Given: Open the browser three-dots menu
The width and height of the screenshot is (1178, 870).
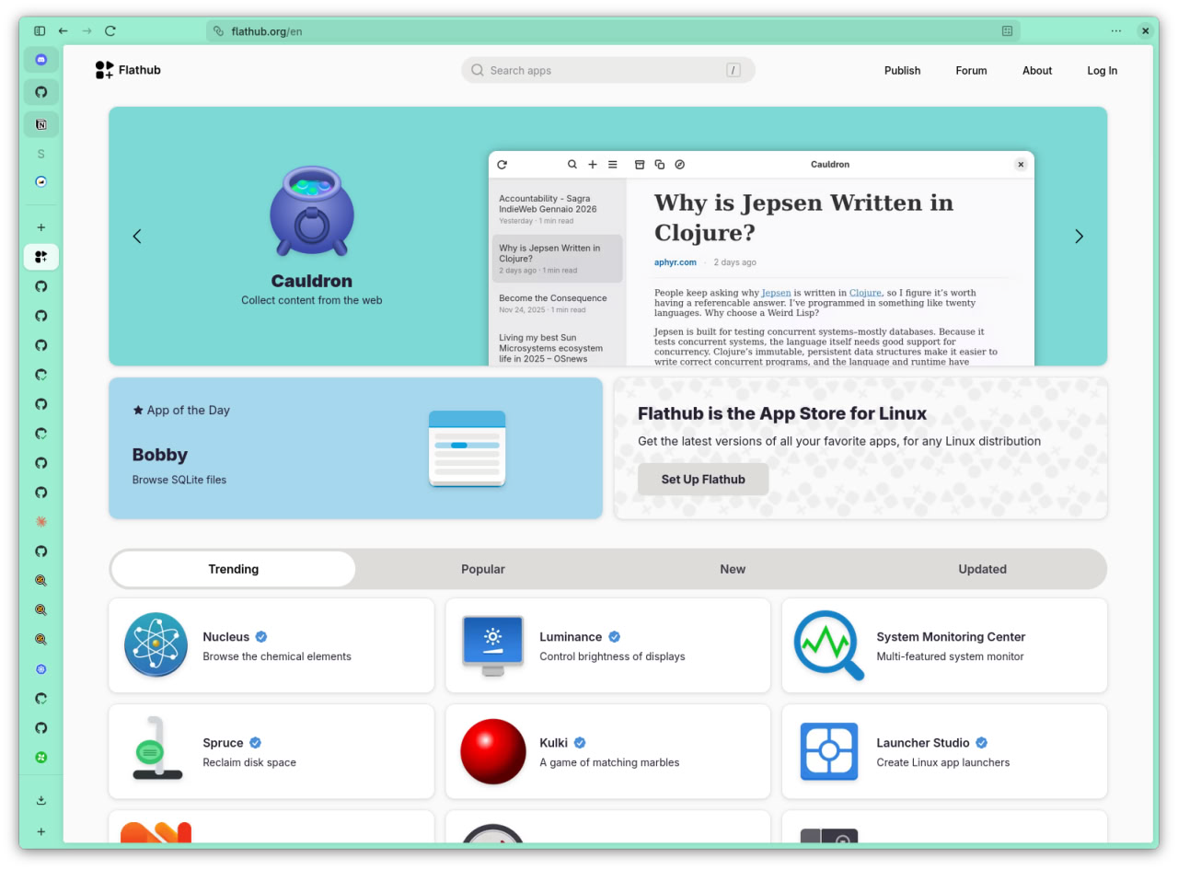Looking at the screenshot, I should point(1116,30).
